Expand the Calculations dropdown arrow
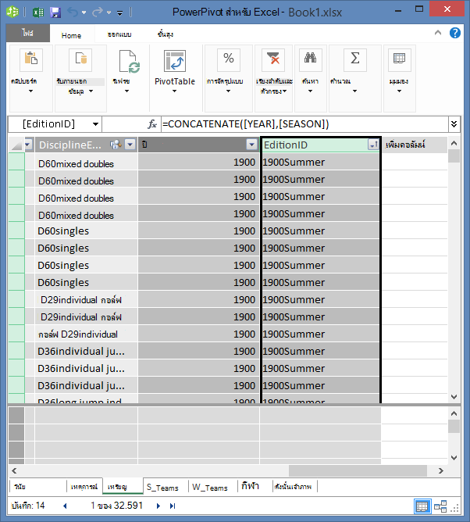 (x=355, y=91)
